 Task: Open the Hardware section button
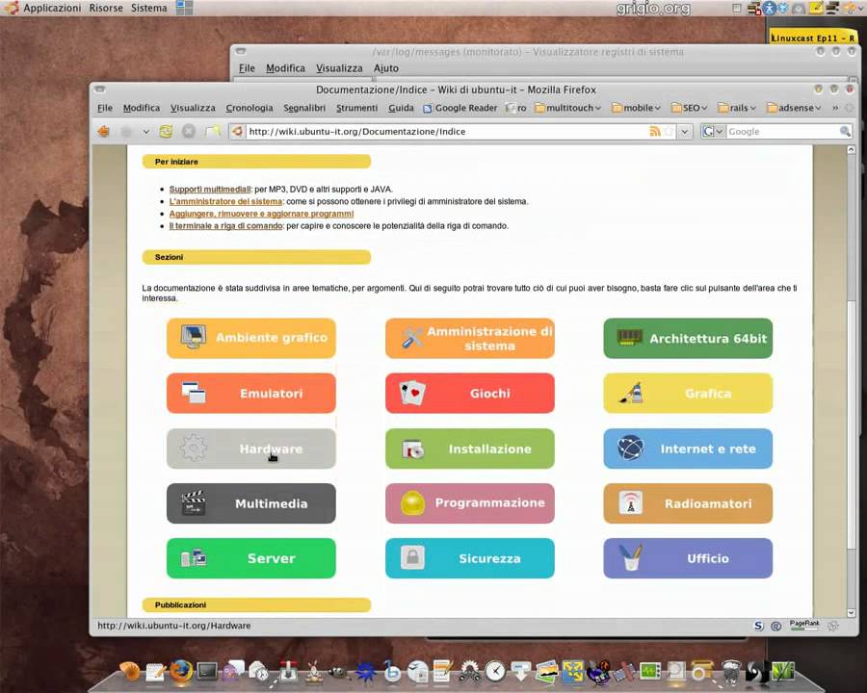[251, 449]
